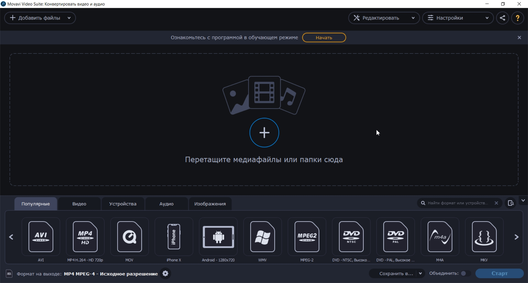Open the Сохранить в destination dropdown
The width and height of the screenshot is (528, 283).
click(x=421, y=273)
